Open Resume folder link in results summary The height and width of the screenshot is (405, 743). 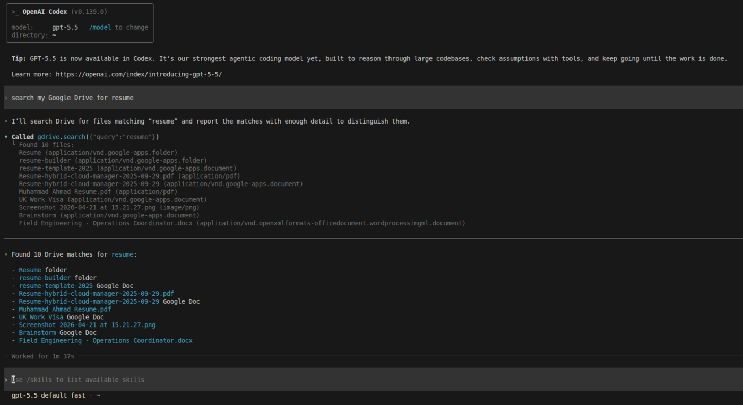(30, 270)
